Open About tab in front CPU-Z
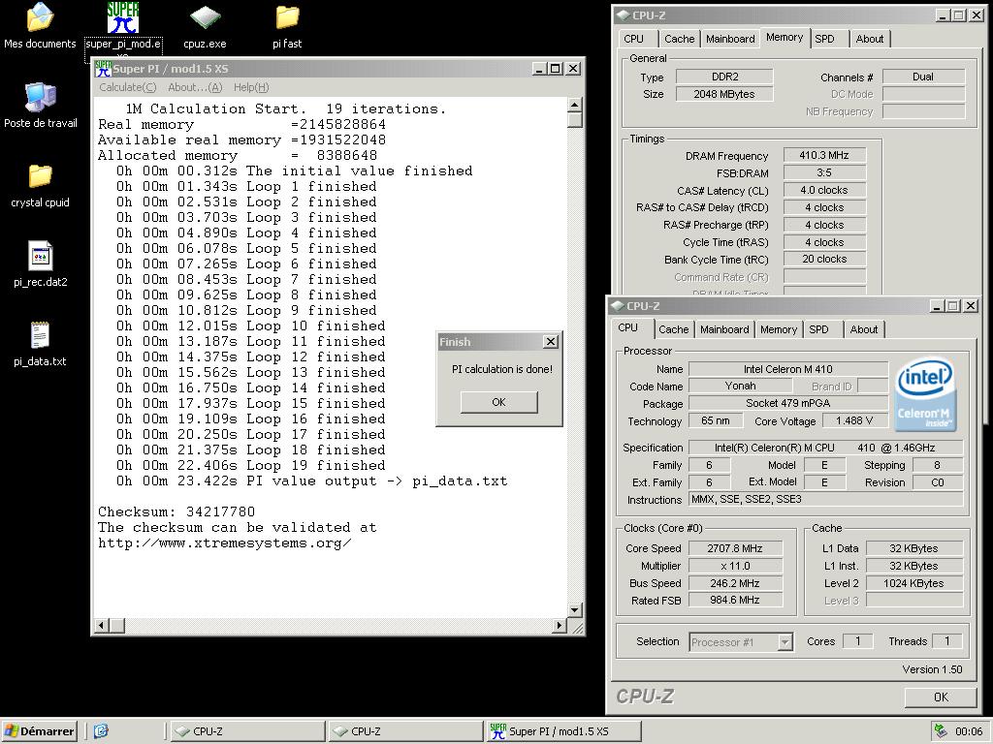Viewport: 993px width, 744px height. coord(864,329)
